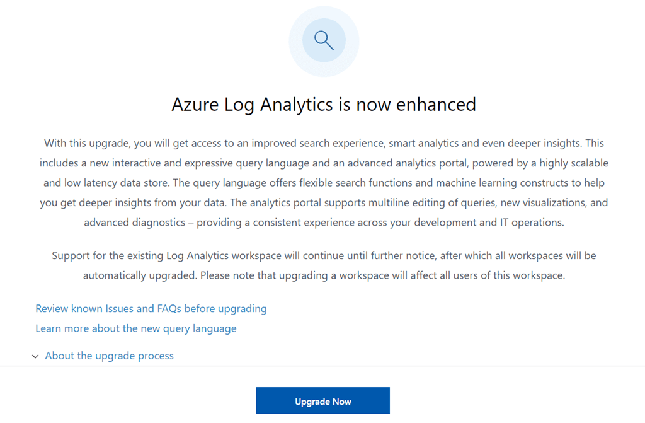Screen dimensions: 645x423
Task: Click the line starting automatically upgraded
Action: 324,275
